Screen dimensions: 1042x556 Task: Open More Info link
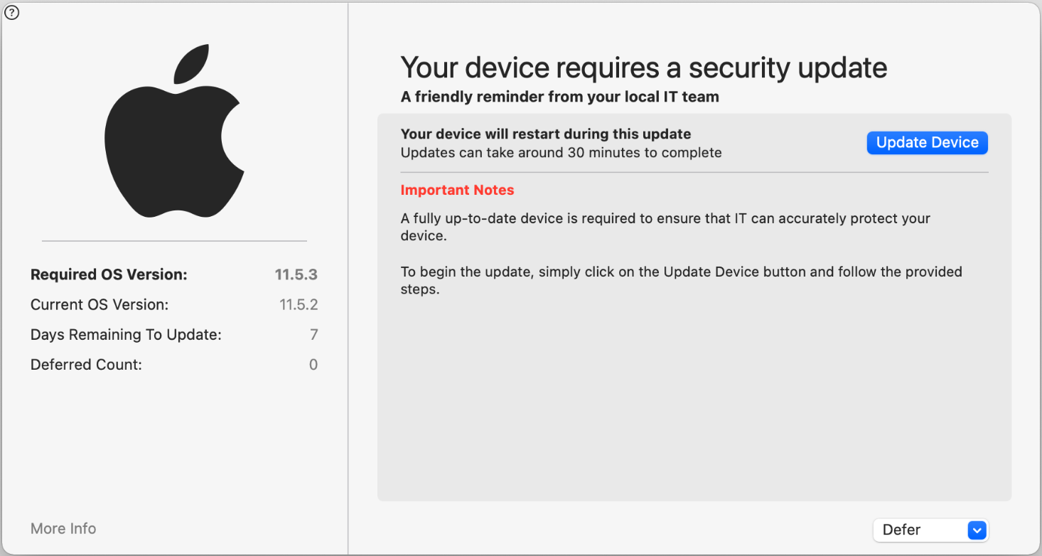click(x=63, y=528)
